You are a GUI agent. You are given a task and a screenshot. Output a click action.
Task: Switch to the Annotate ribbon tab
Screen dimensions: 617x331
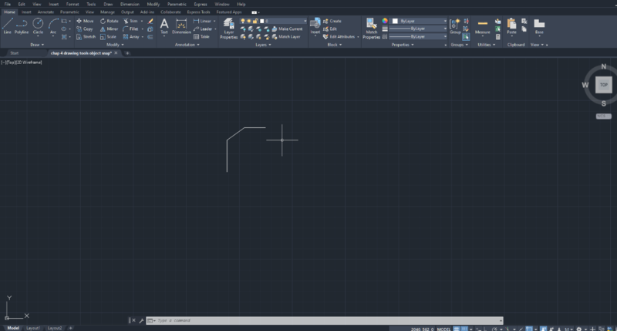[46, 12]
